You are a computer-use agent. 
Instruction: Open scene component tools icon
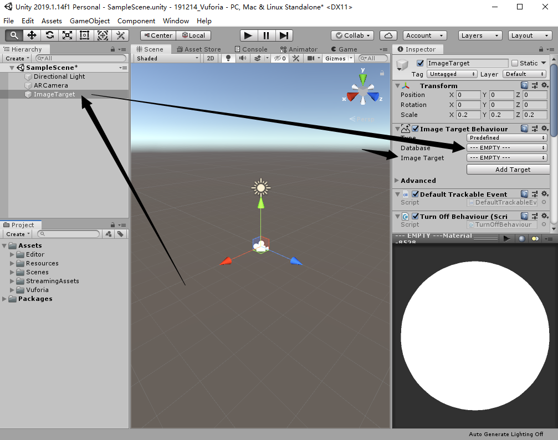pos(296,58)
